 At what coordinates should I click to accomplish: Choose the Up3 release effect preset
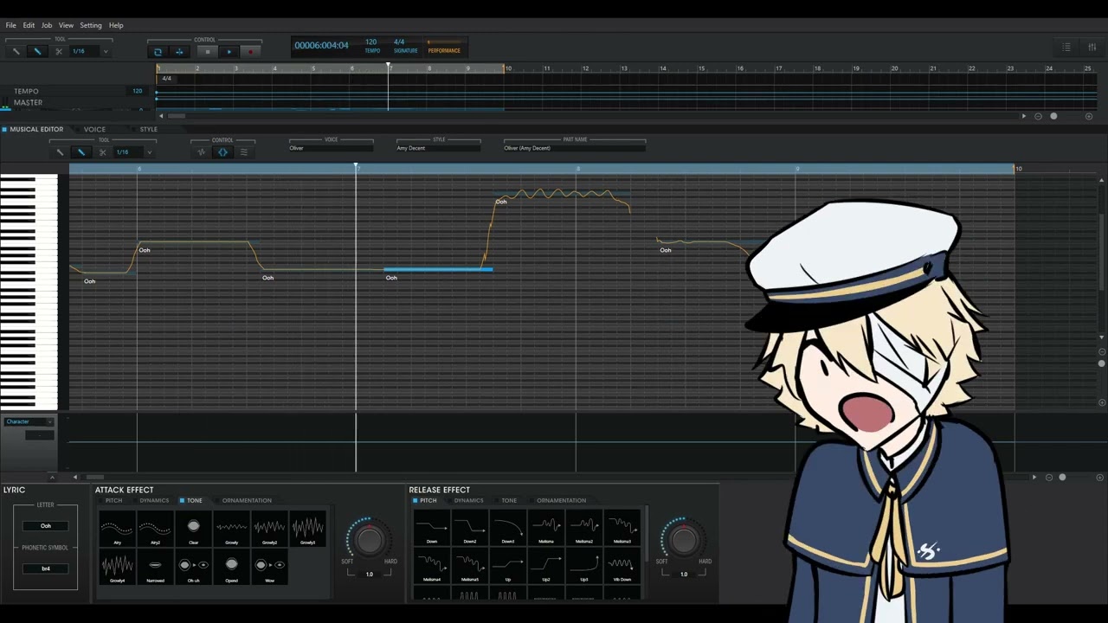[583, 567]
